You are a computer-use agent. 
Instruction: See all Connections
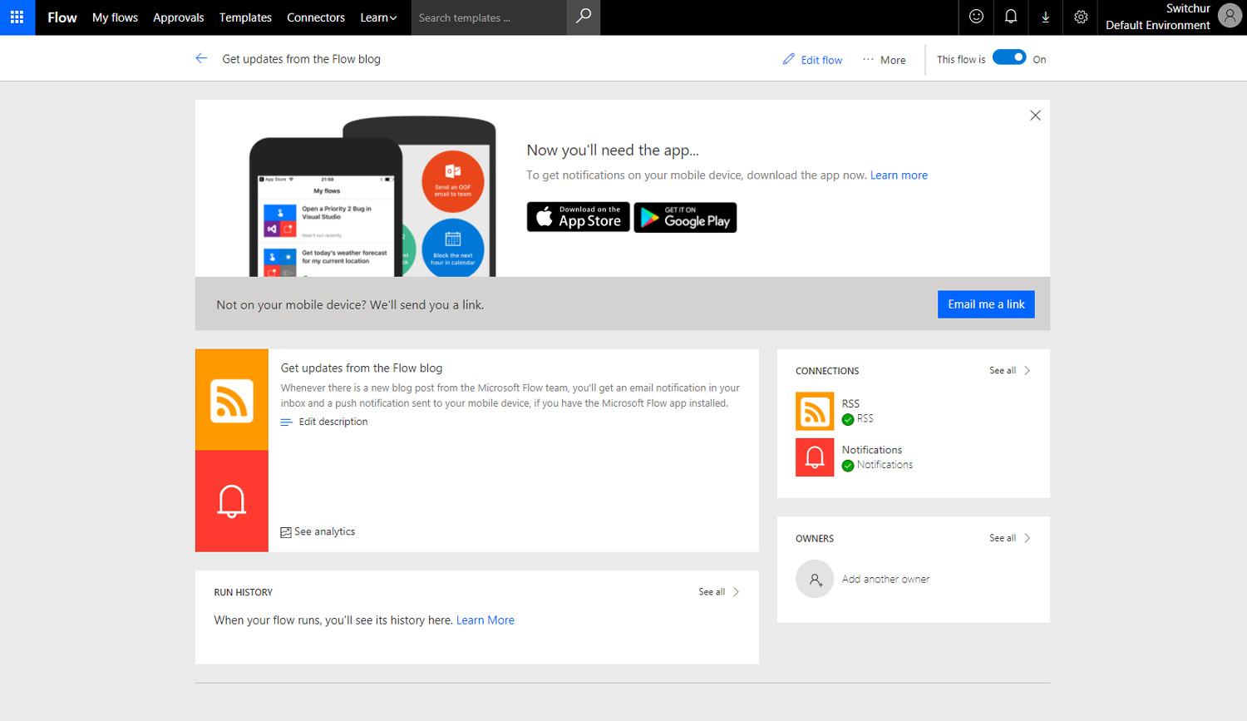click(1002, 371)
